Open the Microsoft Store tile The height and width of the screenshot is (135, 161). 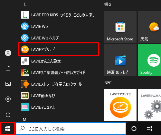coord(120,27)
